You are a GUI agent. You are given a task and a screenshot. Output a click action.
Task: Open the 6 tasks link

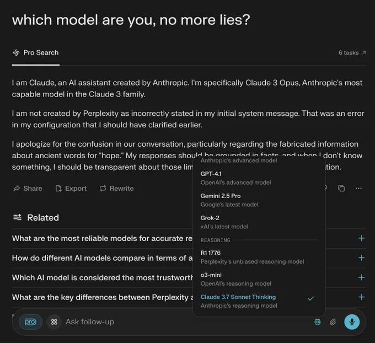click(x=352, y=52)
